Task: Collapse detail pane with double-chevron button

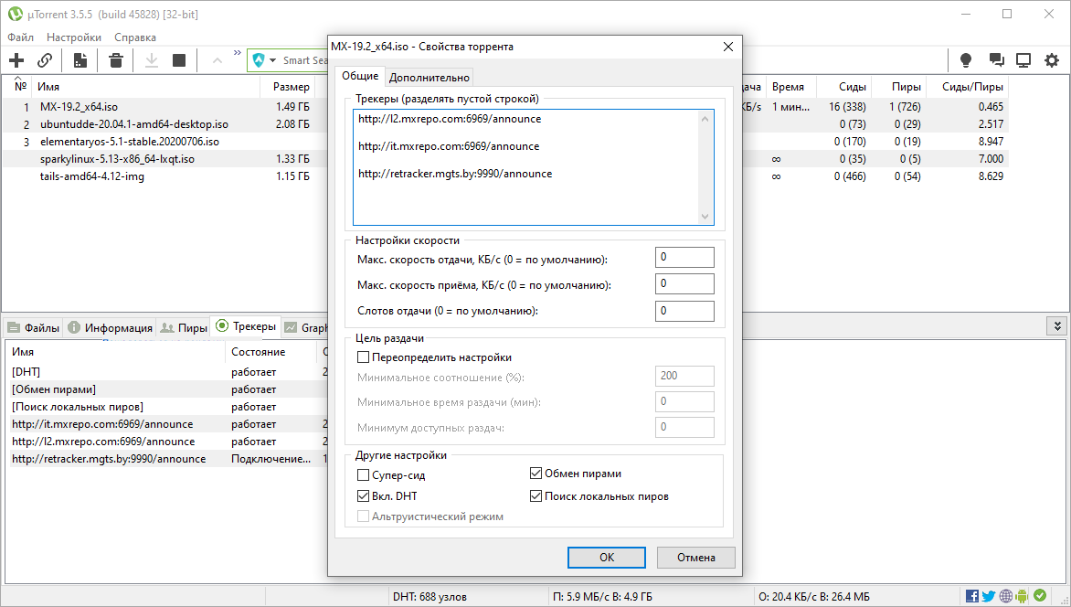Action: point(1057,326)
